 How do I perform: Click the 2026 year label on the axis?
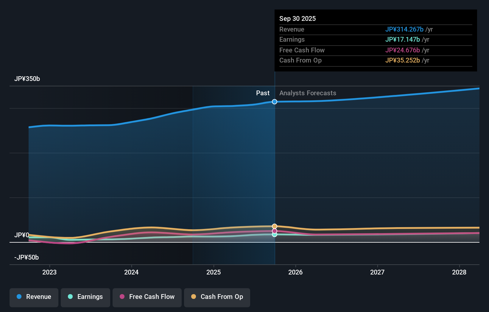click(x=295, y=272)
